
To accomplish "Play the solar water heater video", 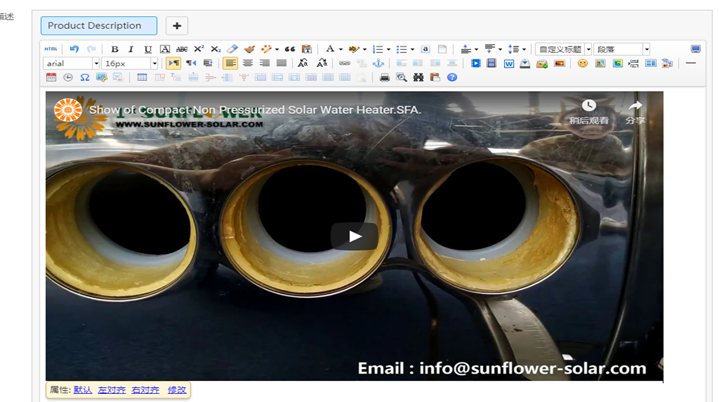I will click(x=355, y=236).
